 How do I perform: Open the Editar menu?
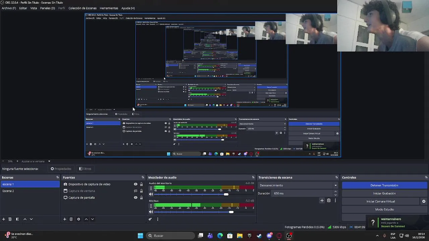(23, 8)
